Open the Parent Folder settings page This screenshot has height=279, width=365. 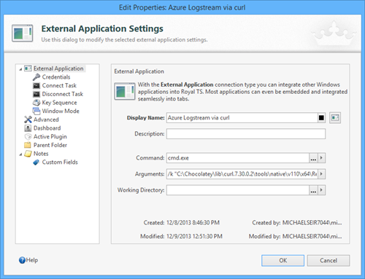coord(50,145)
